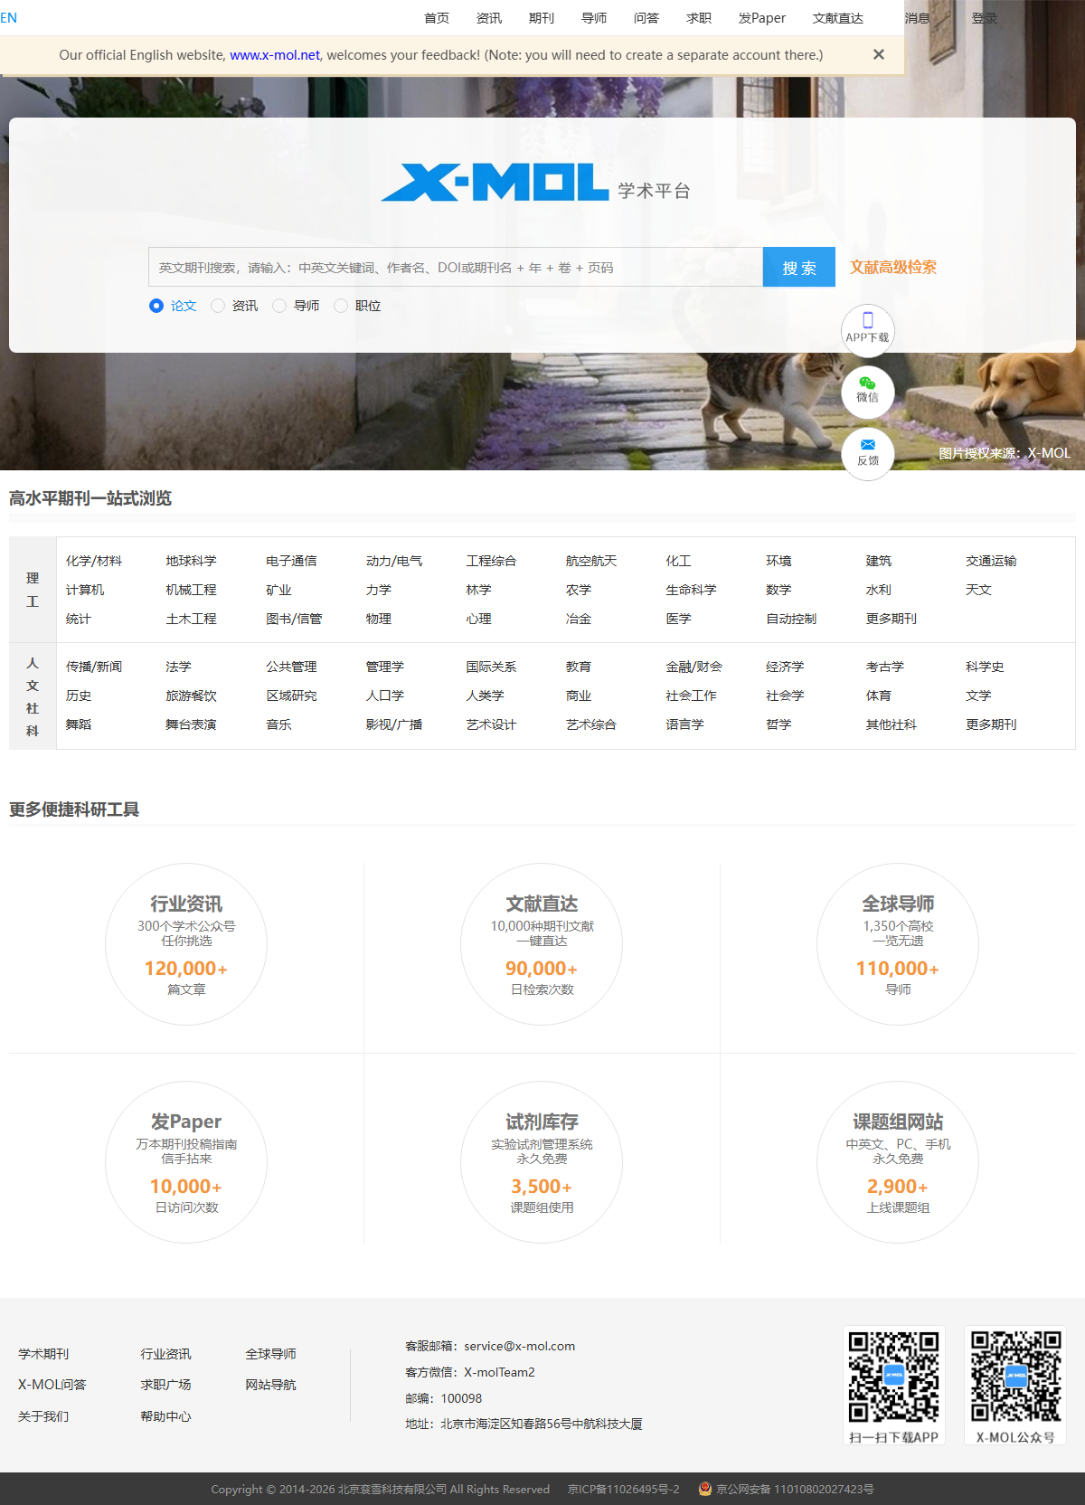Click the 搜索 search button
The image size is (1085, 1505).
pyautogui.click(x=799, y=267)
